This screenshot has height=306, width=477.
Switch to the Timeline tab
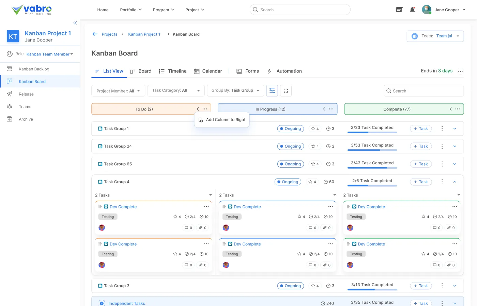tap(173, 71)
